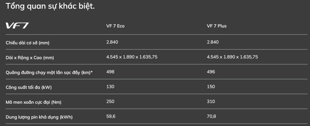Click the "Tổng quan sự khác biệt" heading
This screenshot has width=310, height=126.
[x=50, y=6]
